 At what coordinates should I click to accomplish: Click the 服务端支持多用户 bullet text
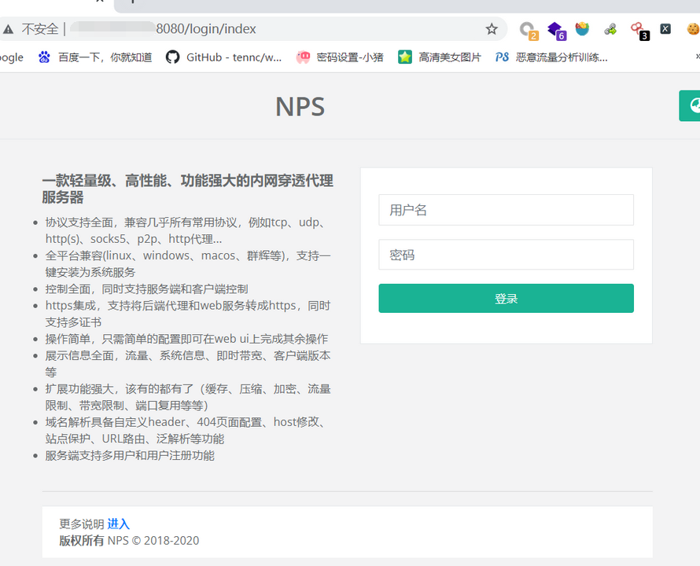click(130, 455)
